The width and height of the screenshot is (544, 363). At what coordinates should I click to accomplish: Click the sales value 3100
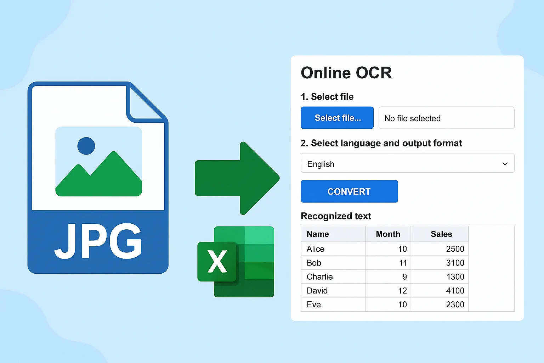click(x=455, y=263)
